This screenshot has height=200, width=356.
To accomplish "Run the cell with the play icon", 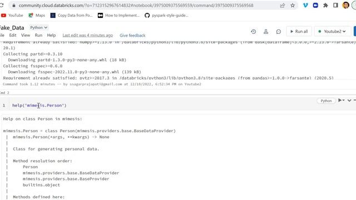I will coord(340,100).
